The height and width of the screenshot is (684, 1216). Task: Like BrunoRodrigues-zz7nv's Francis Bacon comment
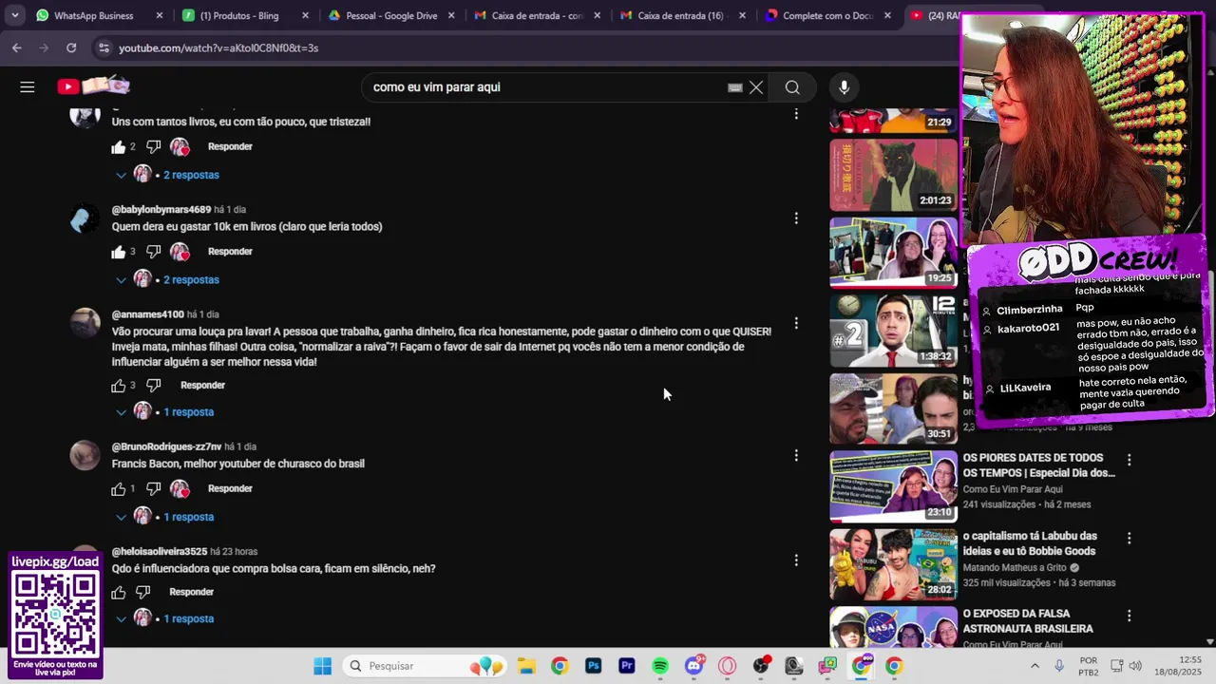click(x=119, y=489)
